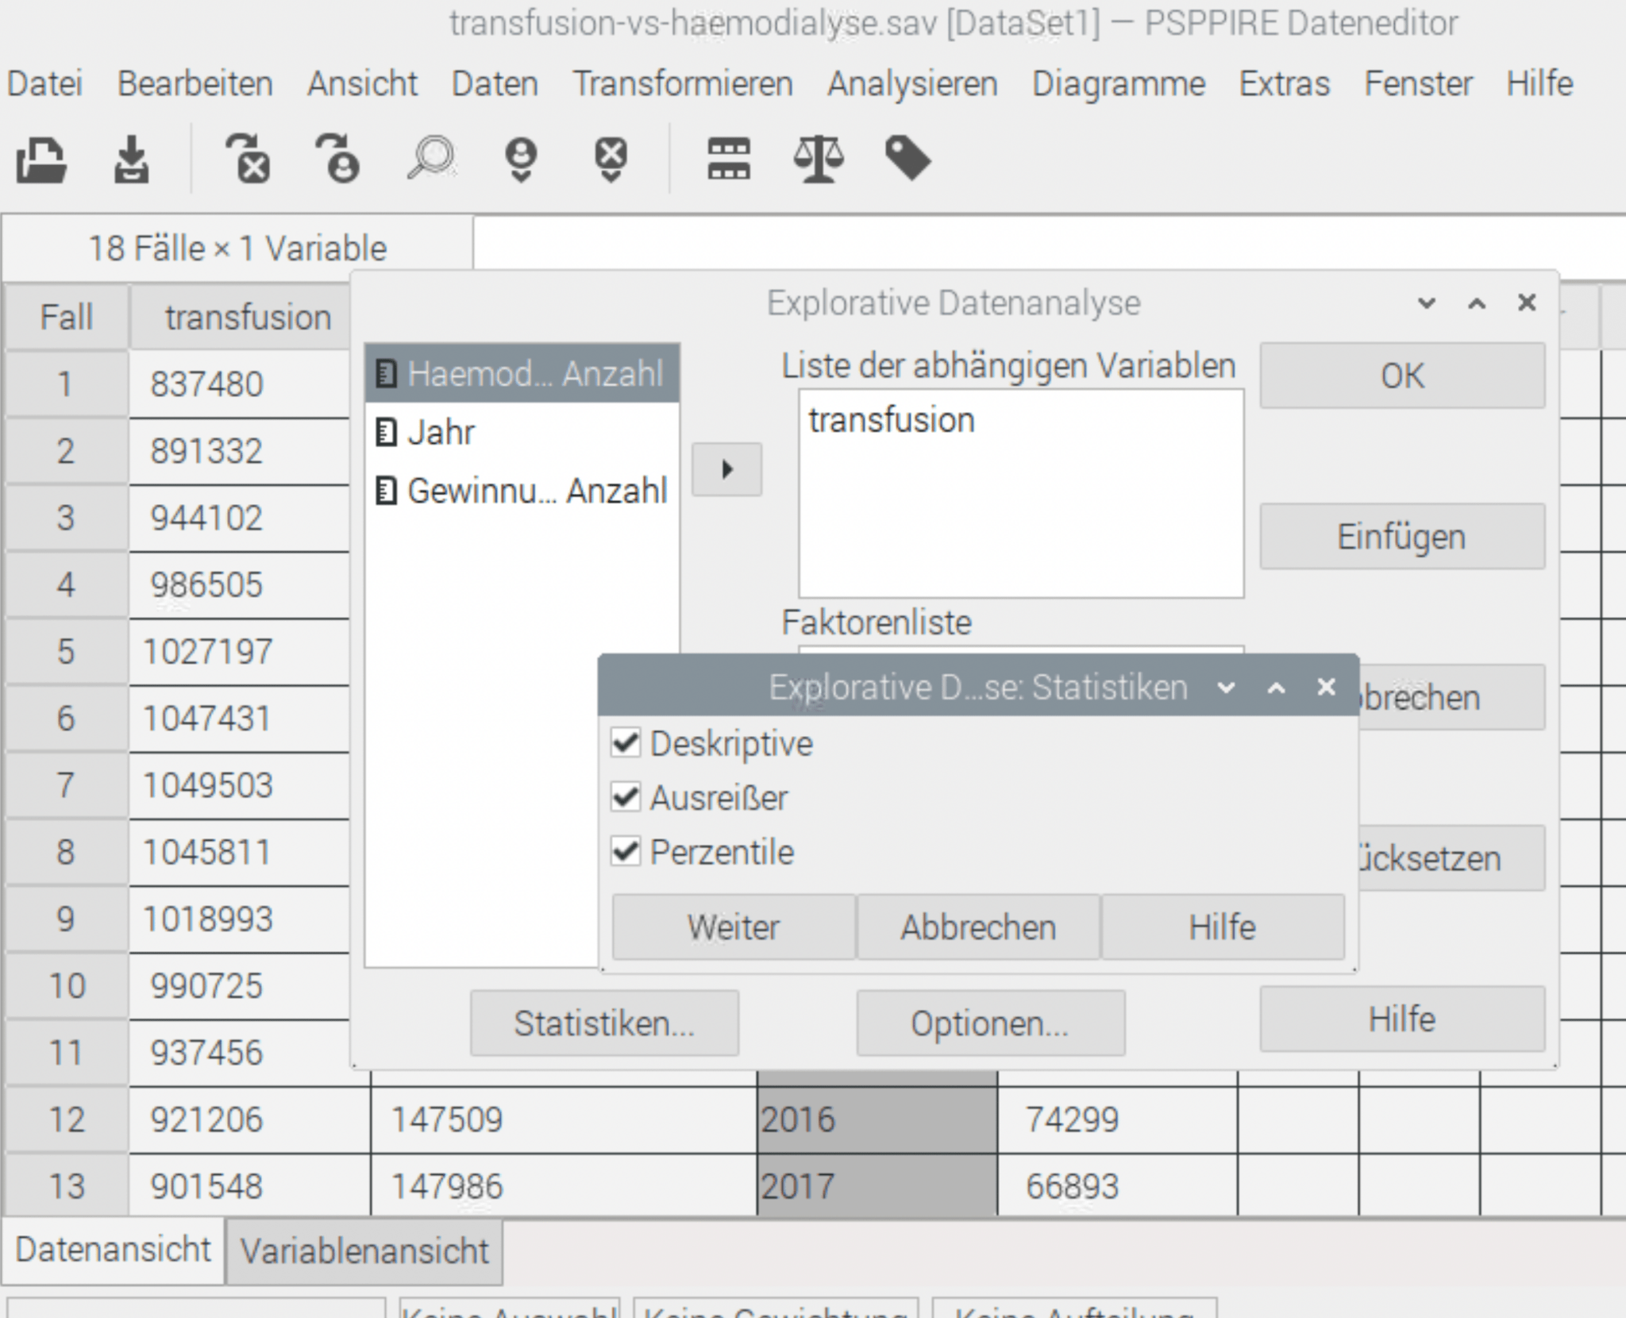This screenshot has width=1626, height=1318.
Task: Select Jahr in the variable list
Action: (441, 433)
